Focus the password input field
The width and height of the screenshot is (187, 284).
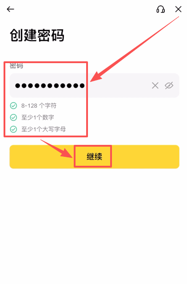click(94, 85)
